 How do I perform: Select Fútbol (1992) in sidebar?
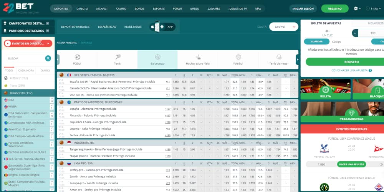pos(28,78)
